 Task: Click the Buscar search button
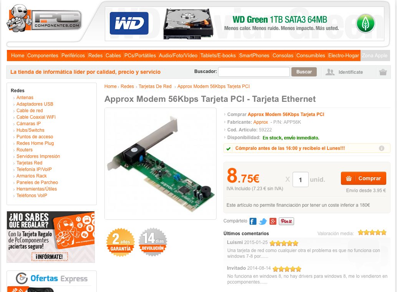304,72
